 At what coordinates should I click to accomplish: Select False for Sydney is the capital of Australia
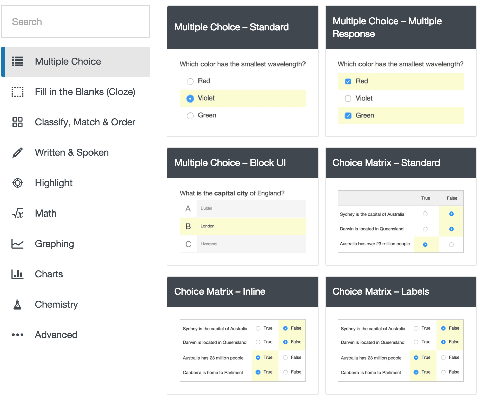(451, 214)
